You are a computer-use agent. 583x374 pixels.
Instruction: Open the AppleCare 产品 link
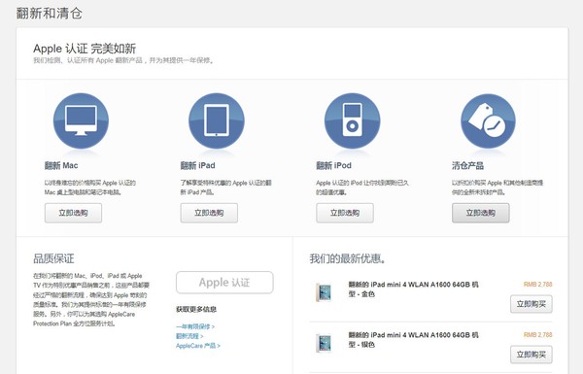pyautogui.click(x=198, y=346)
